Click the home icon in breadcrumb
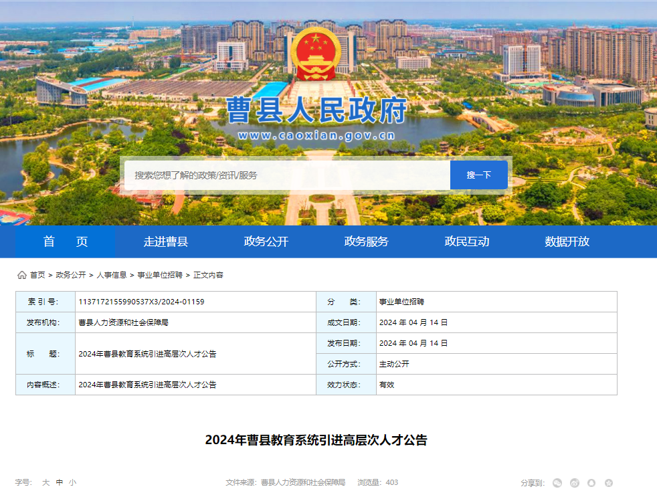Image resolution: width=657 pixels, height=499 pixels. [x=22, y=275]
